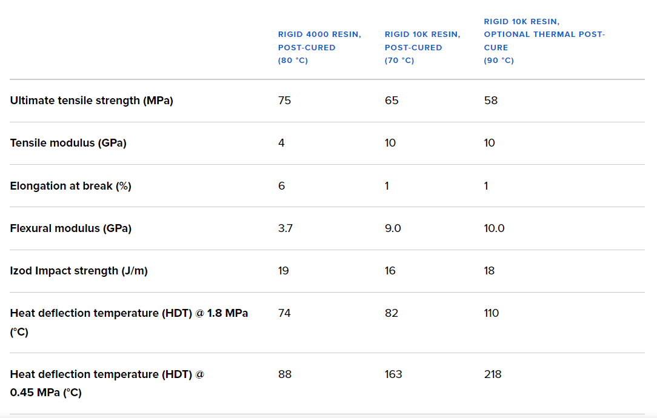
Task: Select the Tensile modulus (GPa) row label
Action: (68, 143)
